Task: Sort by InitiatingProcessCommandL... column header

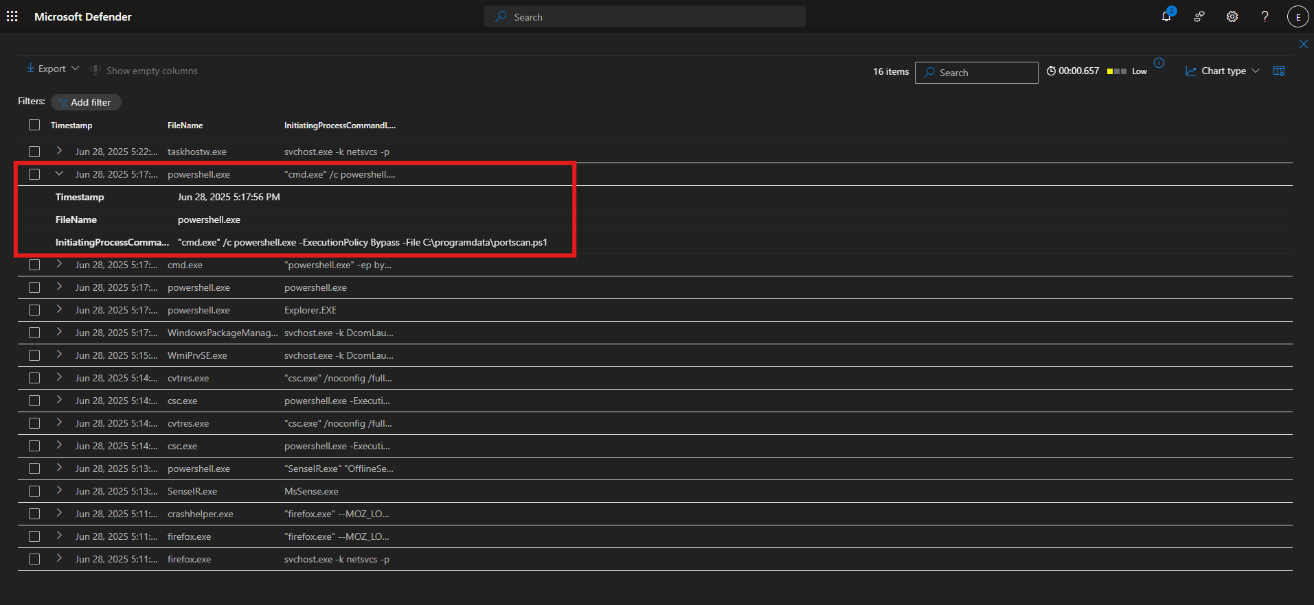Action: pyautogui.click(x=340, y=126)
